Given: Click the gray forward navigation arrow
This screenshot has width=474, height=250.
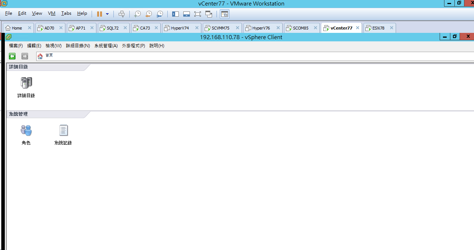Looking at the screenshot, I should coord(25,56).
